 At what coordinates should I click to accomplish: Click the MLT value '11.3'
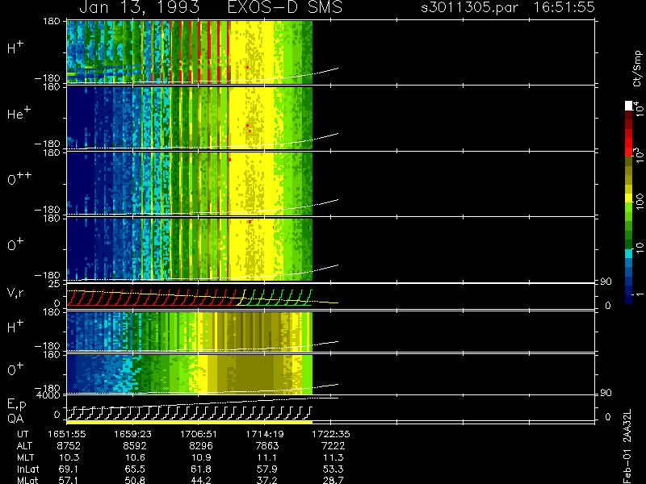(333, 457)
